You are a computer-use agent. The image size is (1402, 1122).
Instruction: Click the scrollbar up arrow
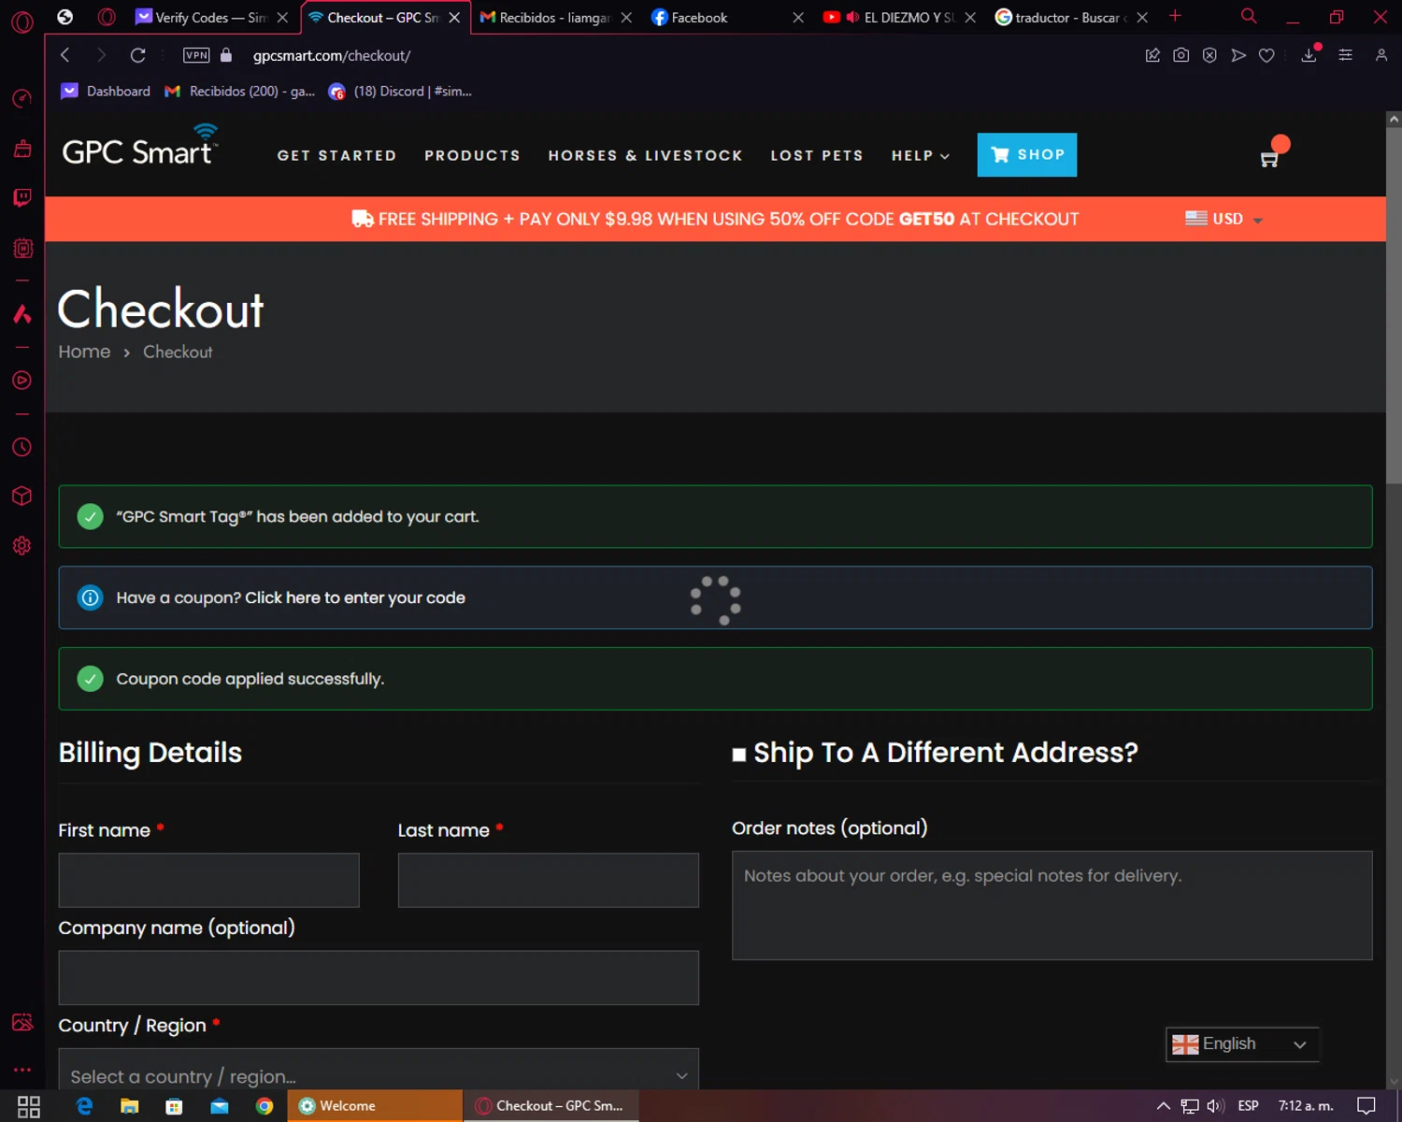[1394, 119]
